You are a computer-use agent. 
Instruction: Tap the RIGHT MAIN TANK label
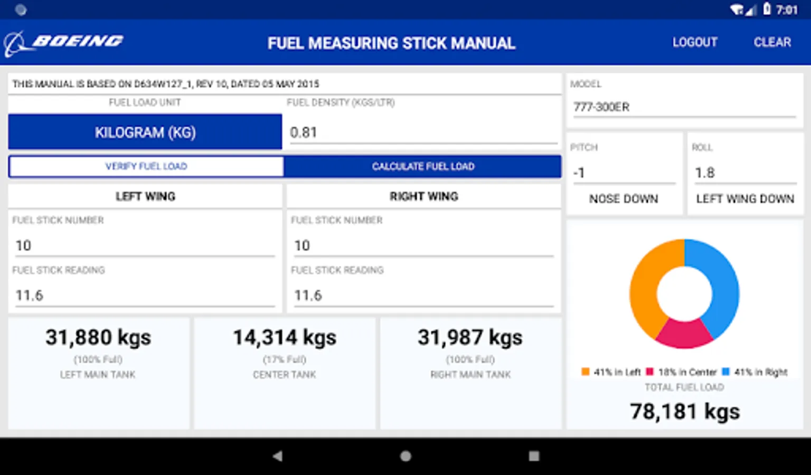point(470,375)
